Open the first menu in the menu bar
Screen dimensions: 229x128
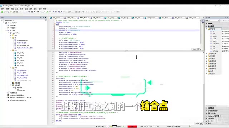click(x=3, y=9)
